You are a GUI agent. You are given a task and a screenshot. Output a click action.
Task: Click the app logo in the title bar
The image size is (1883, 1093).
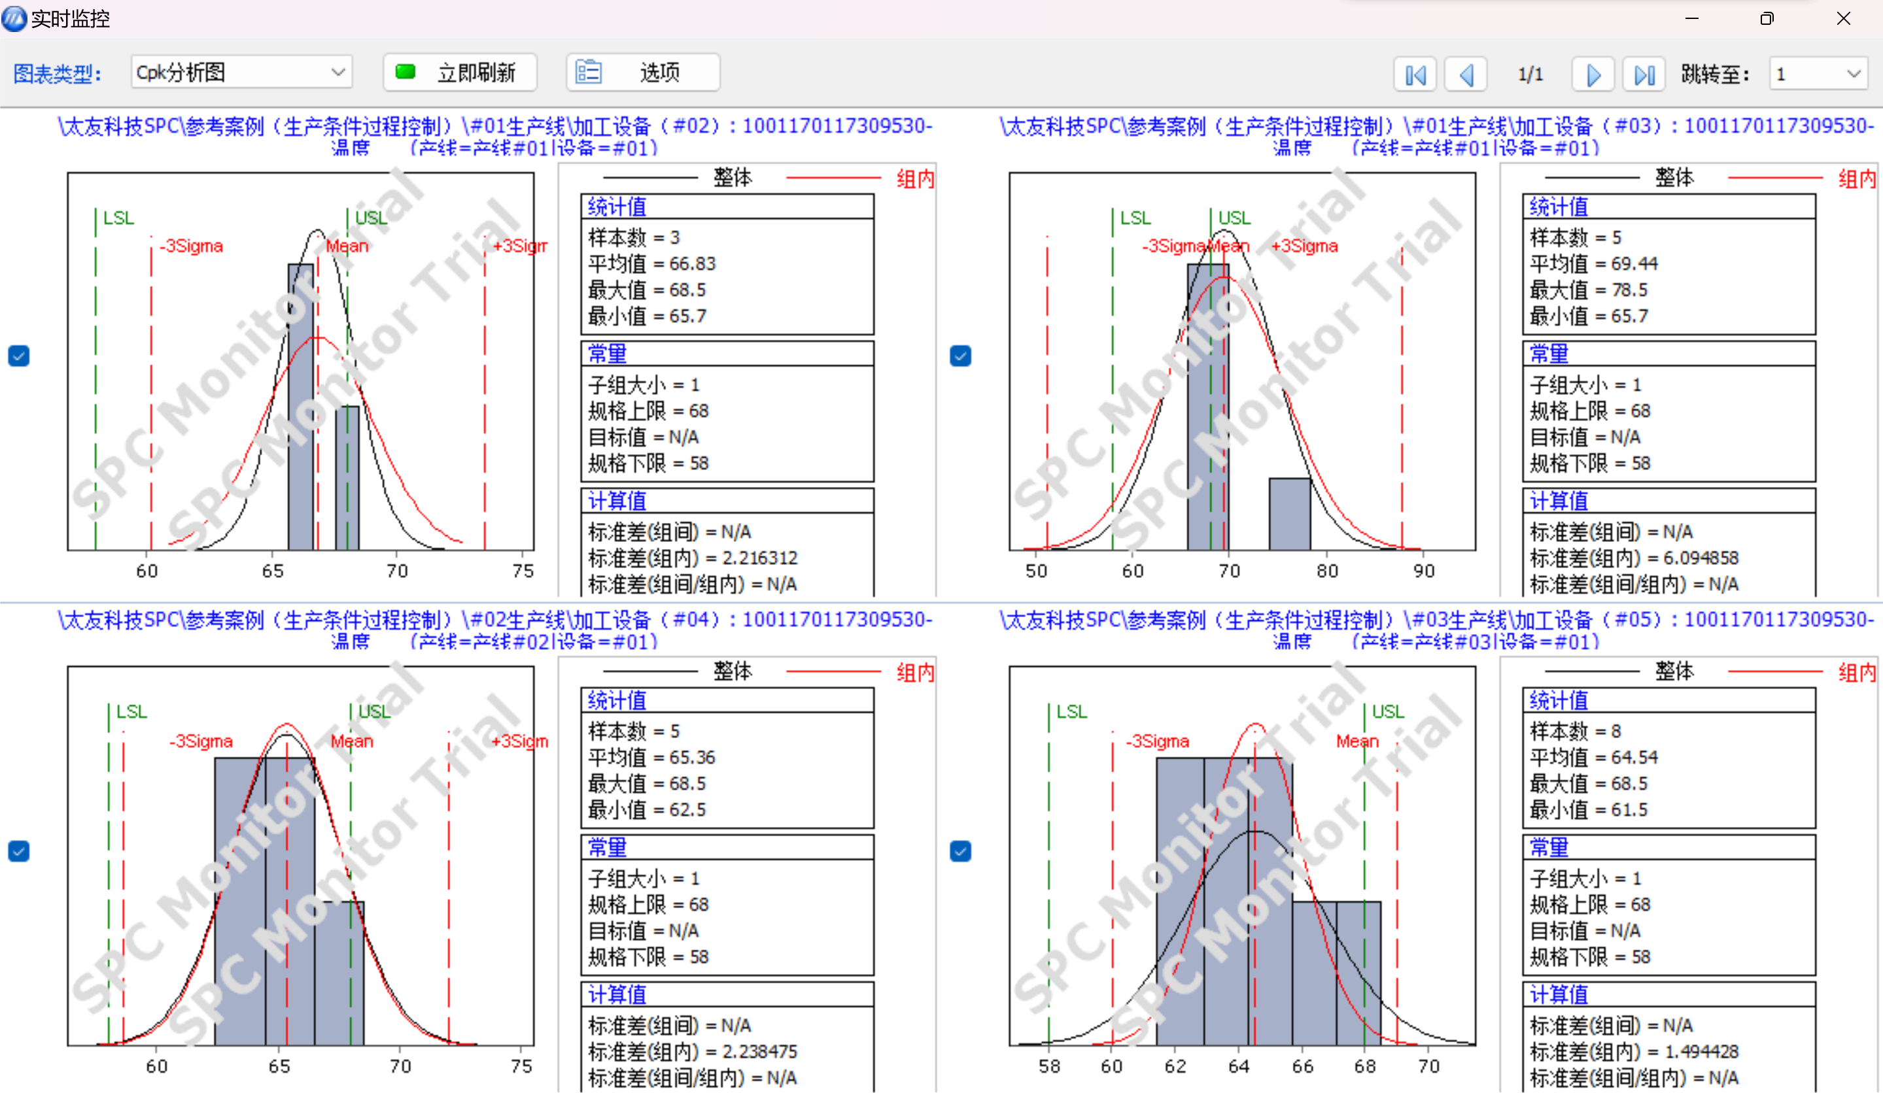(14, 18)
